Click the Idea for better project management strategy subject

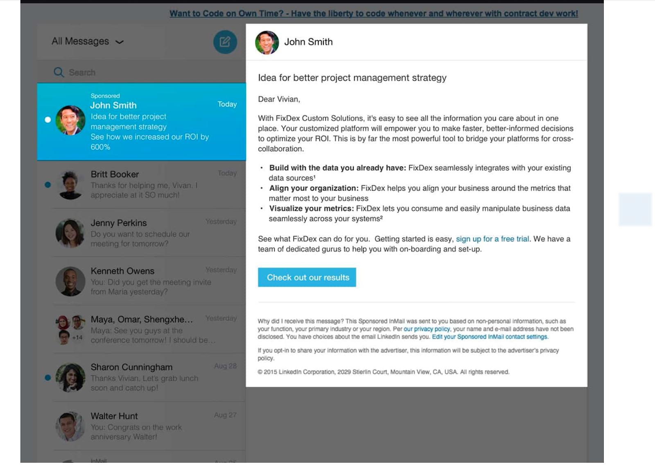352,78
